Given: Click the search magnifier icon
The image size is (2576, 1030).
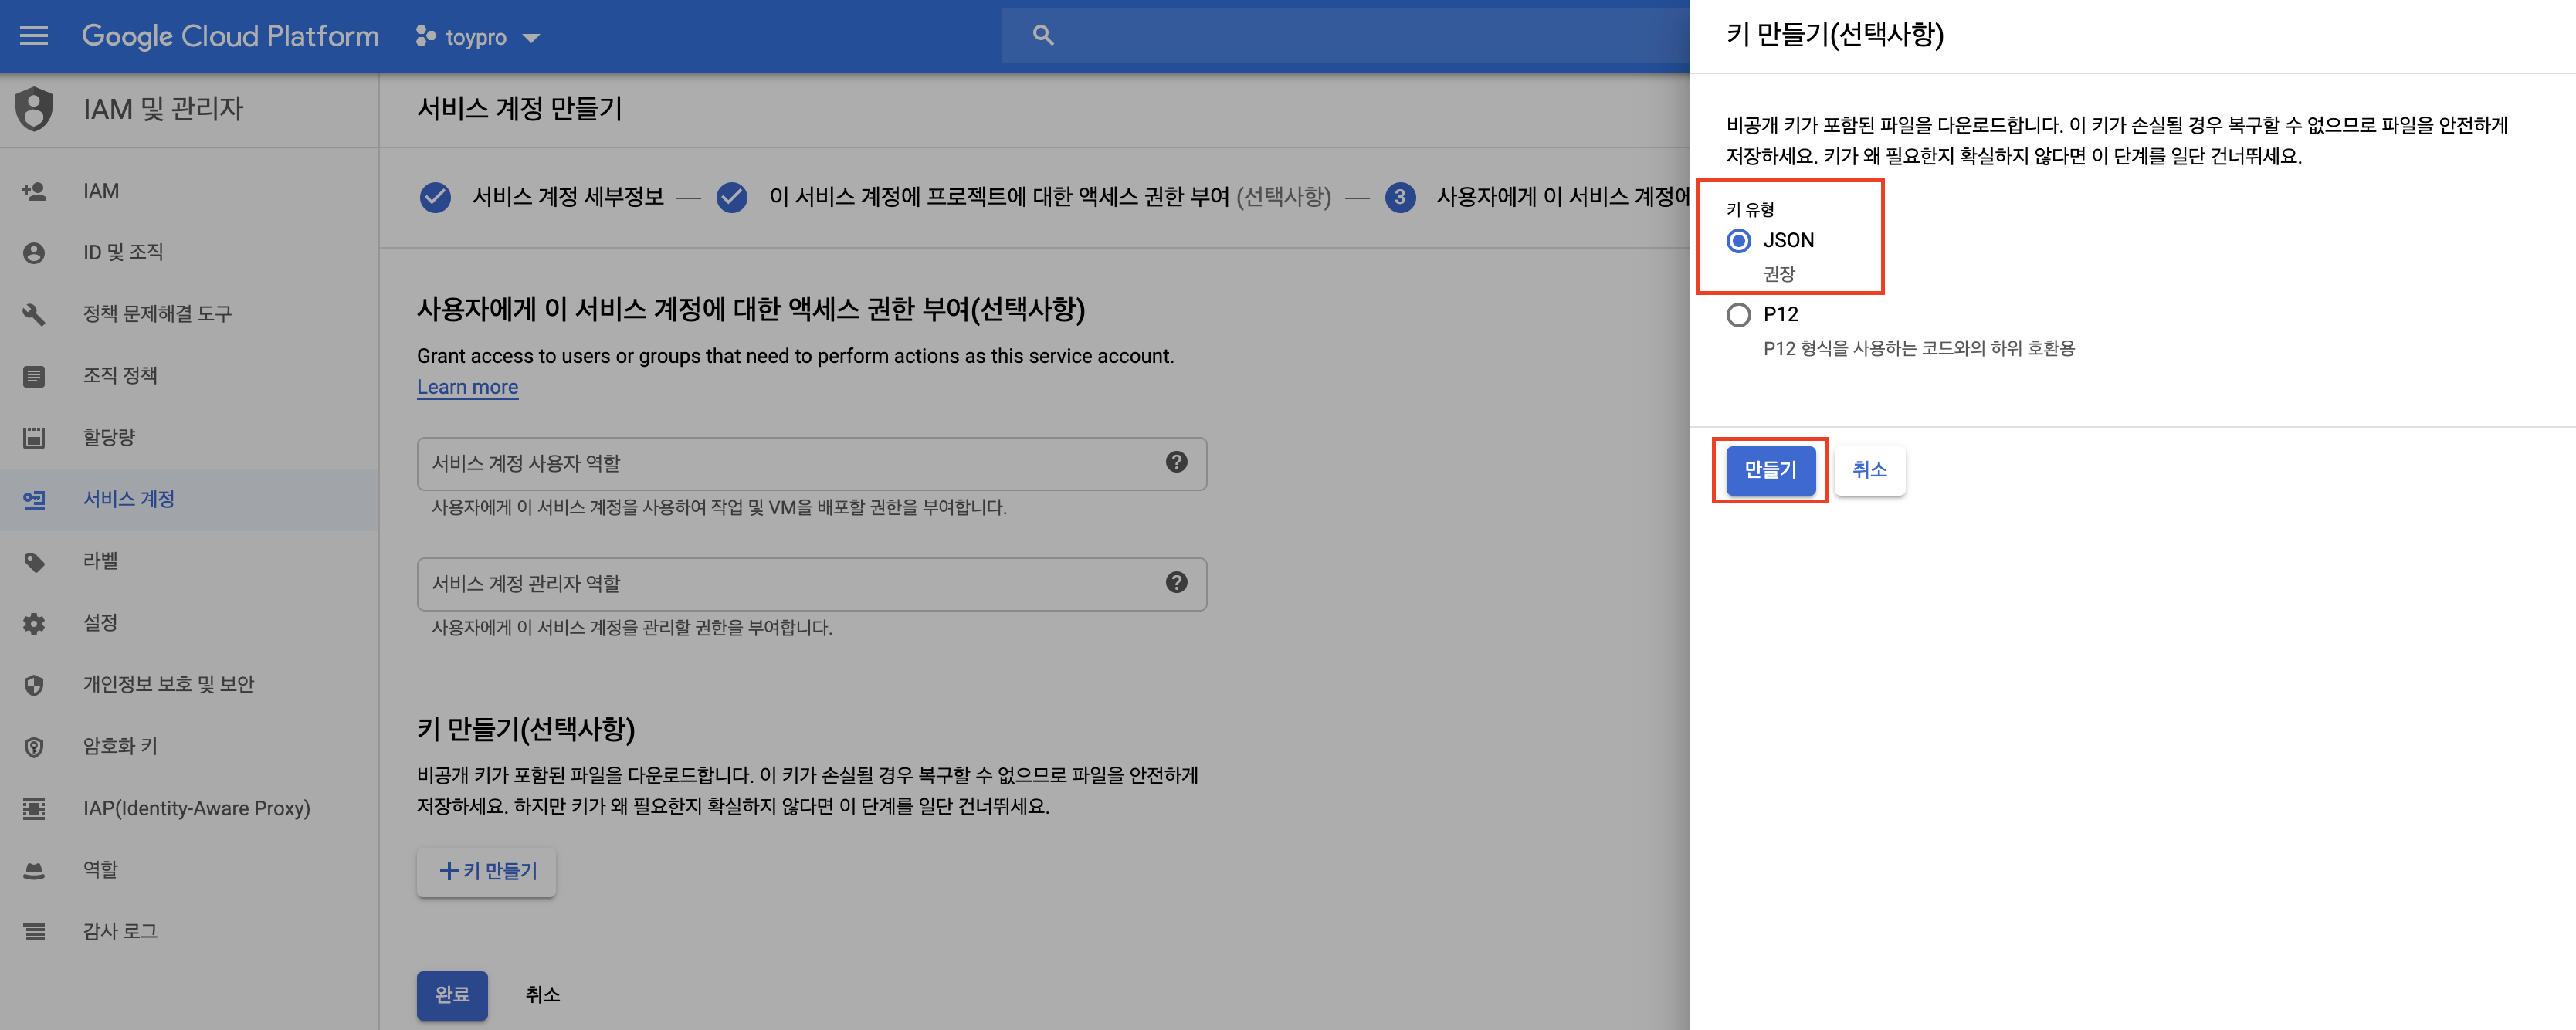Looking at the screenshot, I should click(x=1043, y=36).
